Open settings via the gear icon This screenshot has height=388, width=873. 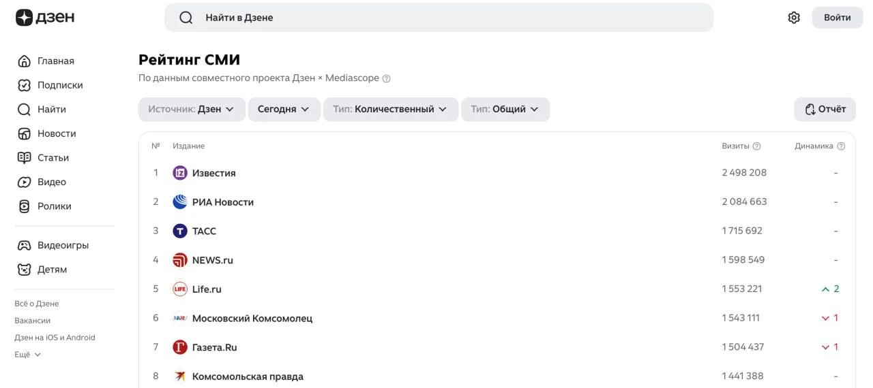[794, 18]
